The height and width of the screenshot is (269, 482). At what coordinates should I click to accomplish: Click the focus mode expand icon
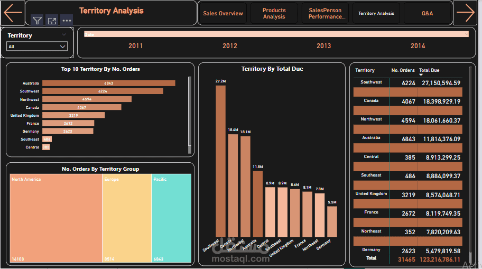click(x=52, y=21)
